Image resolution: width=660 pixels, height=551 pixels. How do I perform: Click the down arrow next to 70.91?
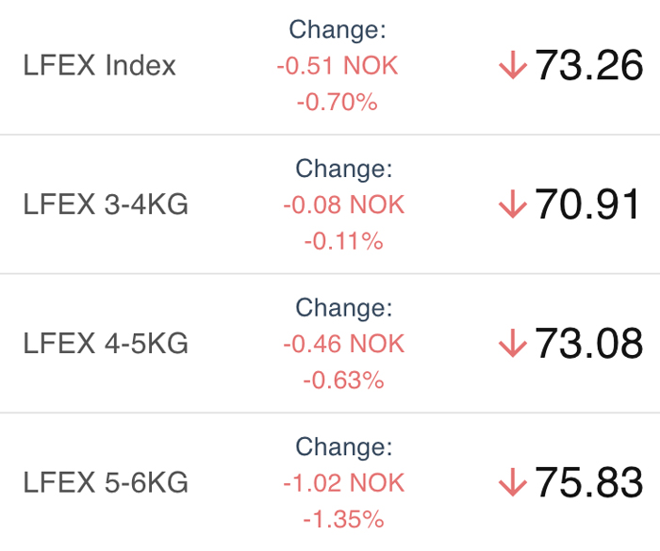coord(513,204)
